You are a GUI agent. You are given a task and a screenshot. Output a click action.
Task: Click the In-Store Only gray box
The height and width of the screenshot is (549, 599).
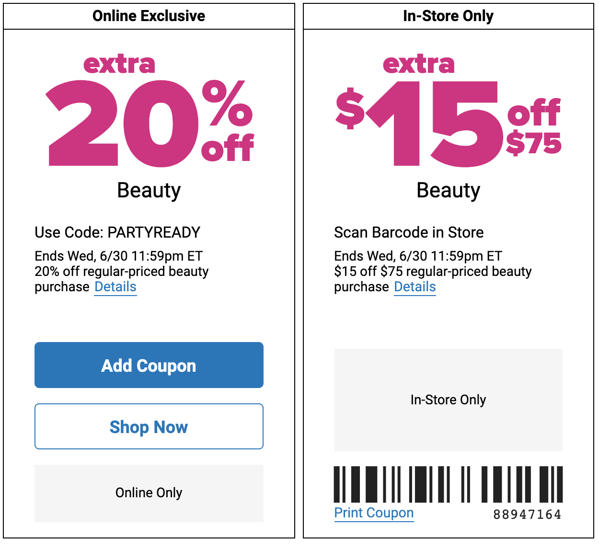click(449, 400)
